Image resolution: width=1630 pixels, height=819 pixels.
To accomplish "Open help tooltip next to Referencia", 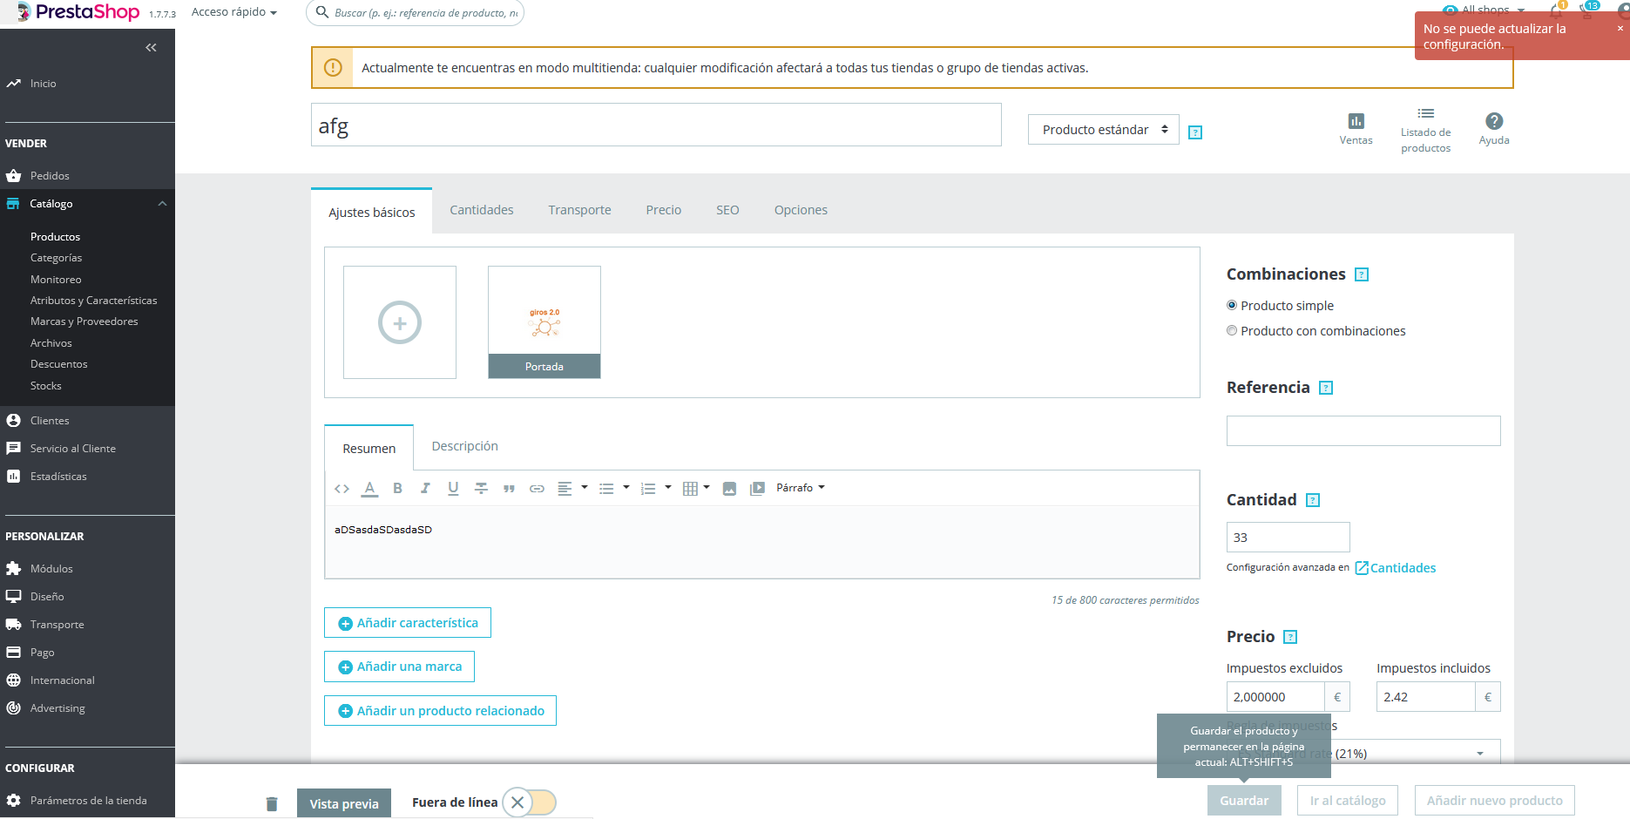I will pos(1326,388).
